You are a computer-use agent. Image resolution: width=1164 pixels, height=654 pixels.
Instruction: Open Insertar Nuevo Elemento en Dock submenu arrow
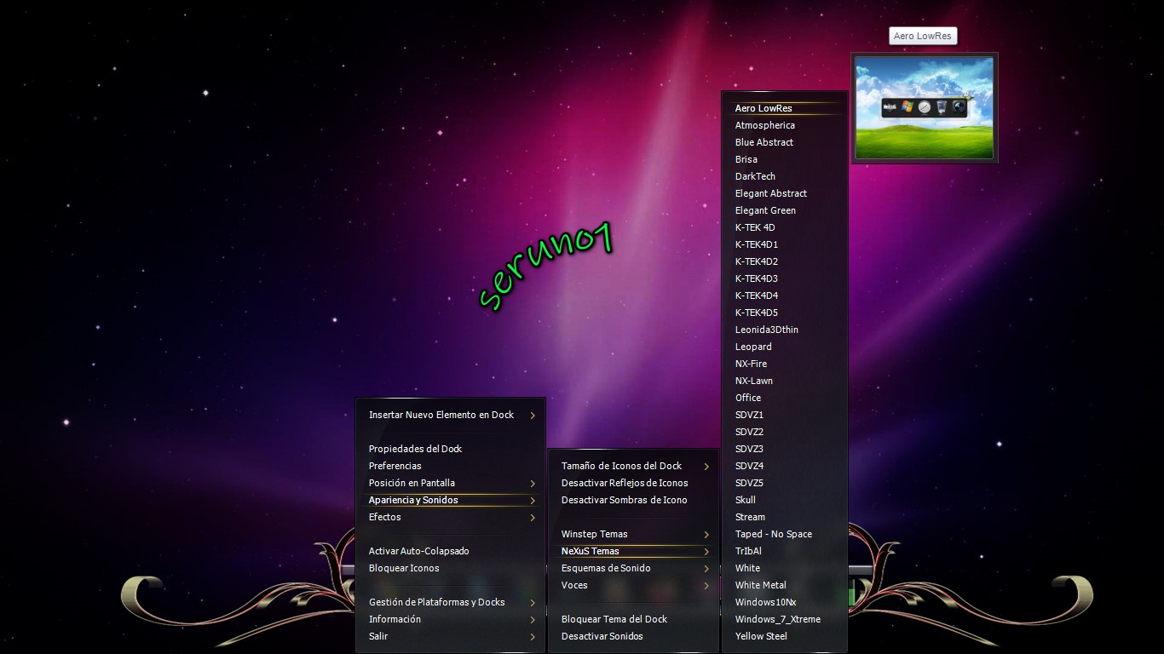coord(533,416)
